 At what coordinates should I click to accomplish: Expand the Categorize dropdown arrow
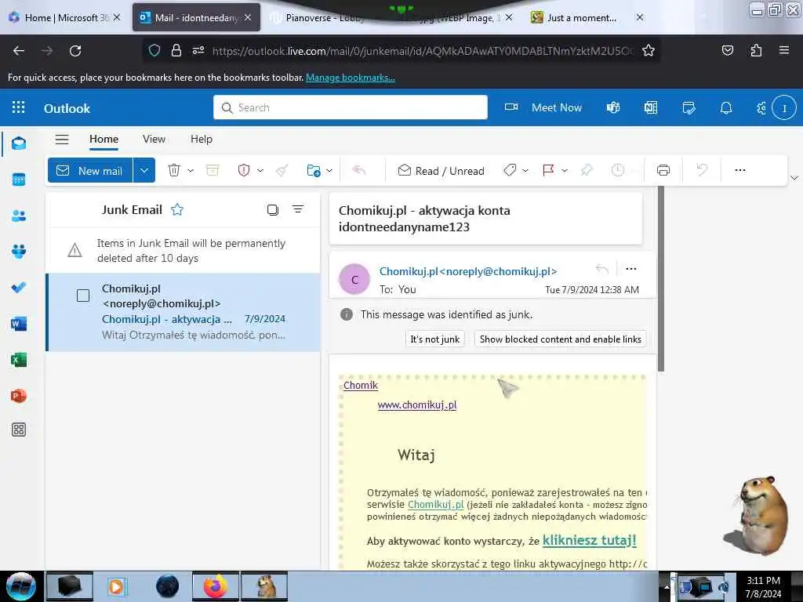(x=525, y=170)
